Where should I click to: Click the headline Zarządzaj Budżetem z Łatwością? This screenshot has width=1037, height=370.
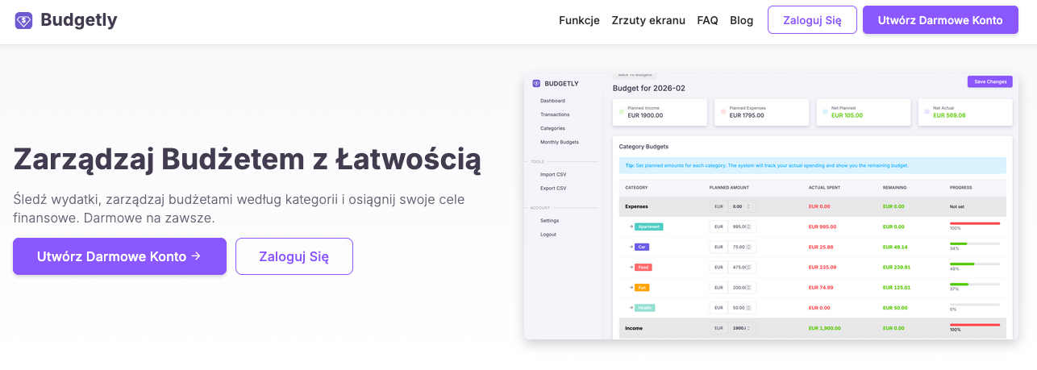coord(248,159)
